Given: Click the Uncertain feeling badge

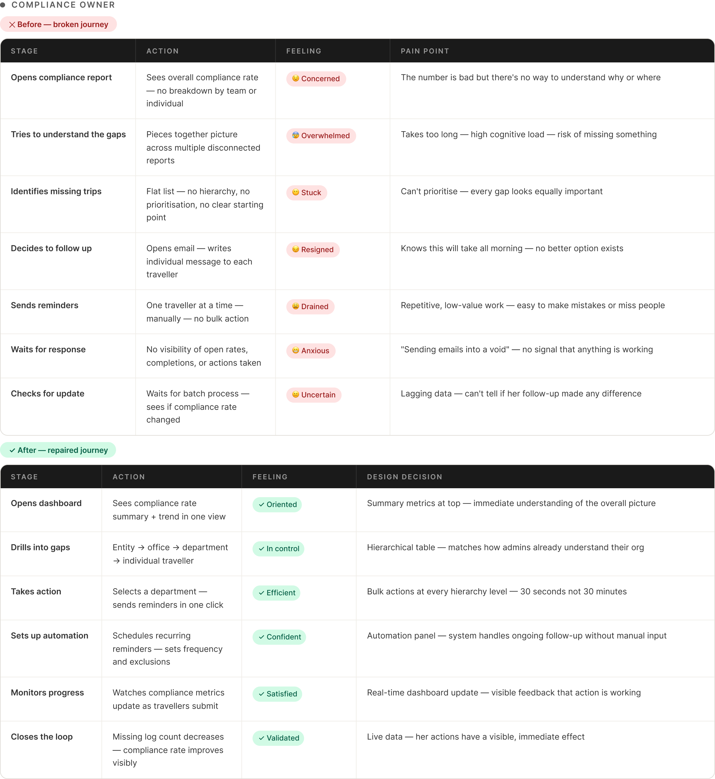Looking at the screenshot, I should click(x=314, y=395).
